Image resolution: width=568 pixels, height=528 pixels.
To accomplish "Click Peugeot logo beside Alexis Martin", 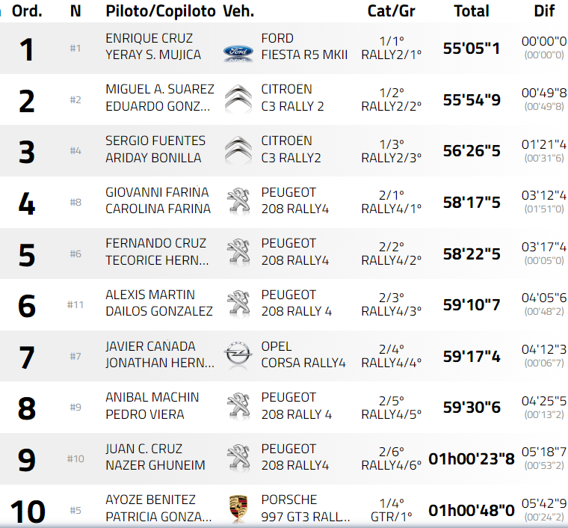I will [238, 303].
